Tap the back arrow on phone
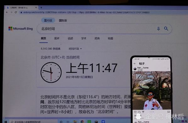The height and width of the screenshot is (123, 188). (135, 64)
